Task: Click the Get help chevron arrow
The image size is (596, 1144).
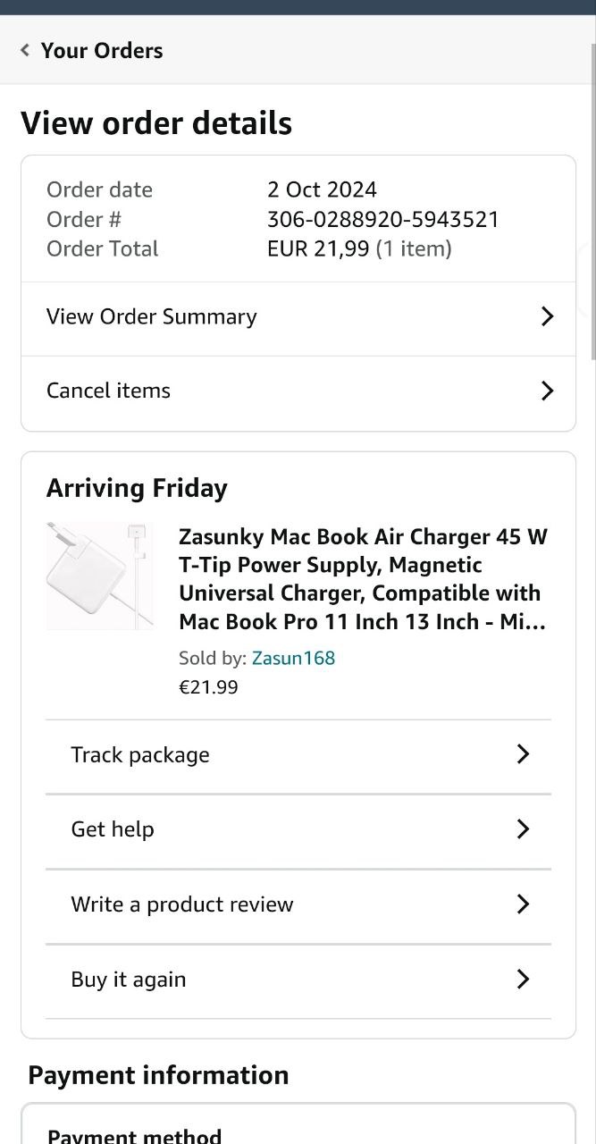Action: 524,829
